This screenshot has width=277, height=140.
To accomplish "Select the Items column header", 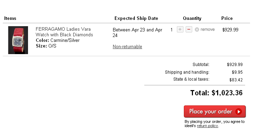I will pos(10,18).
